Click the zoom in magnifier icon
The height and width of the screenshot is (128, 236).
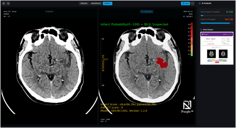[3, 3]
